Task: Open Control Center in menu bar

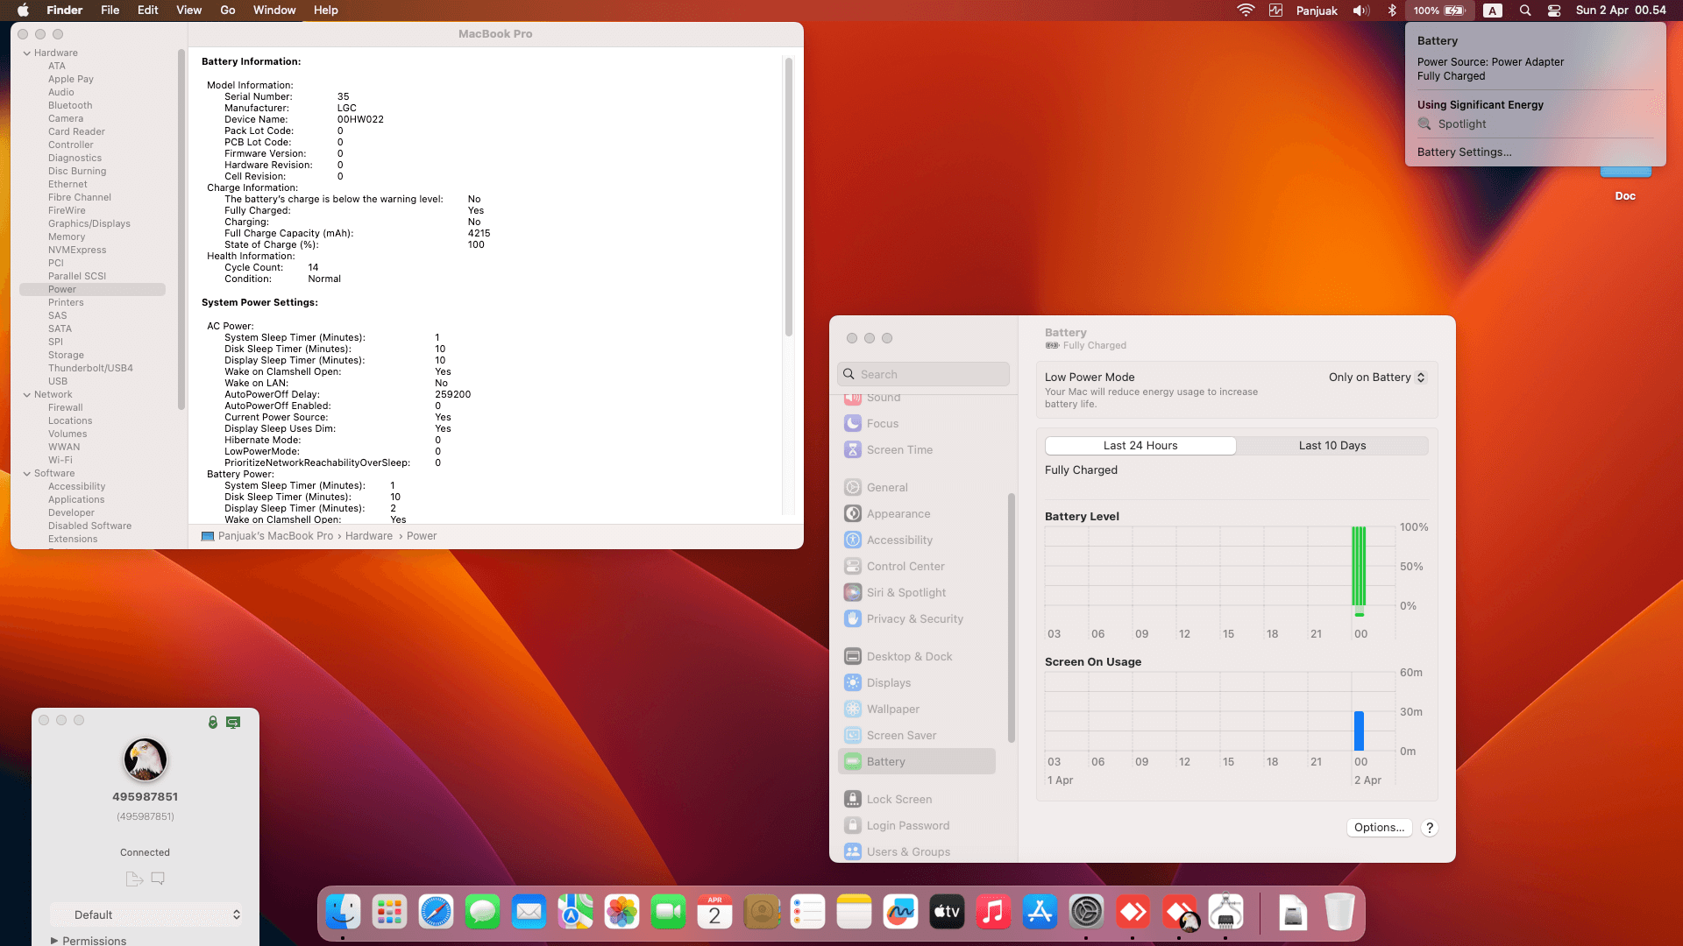Action: pyautogui.click(x=1553, y=11)
